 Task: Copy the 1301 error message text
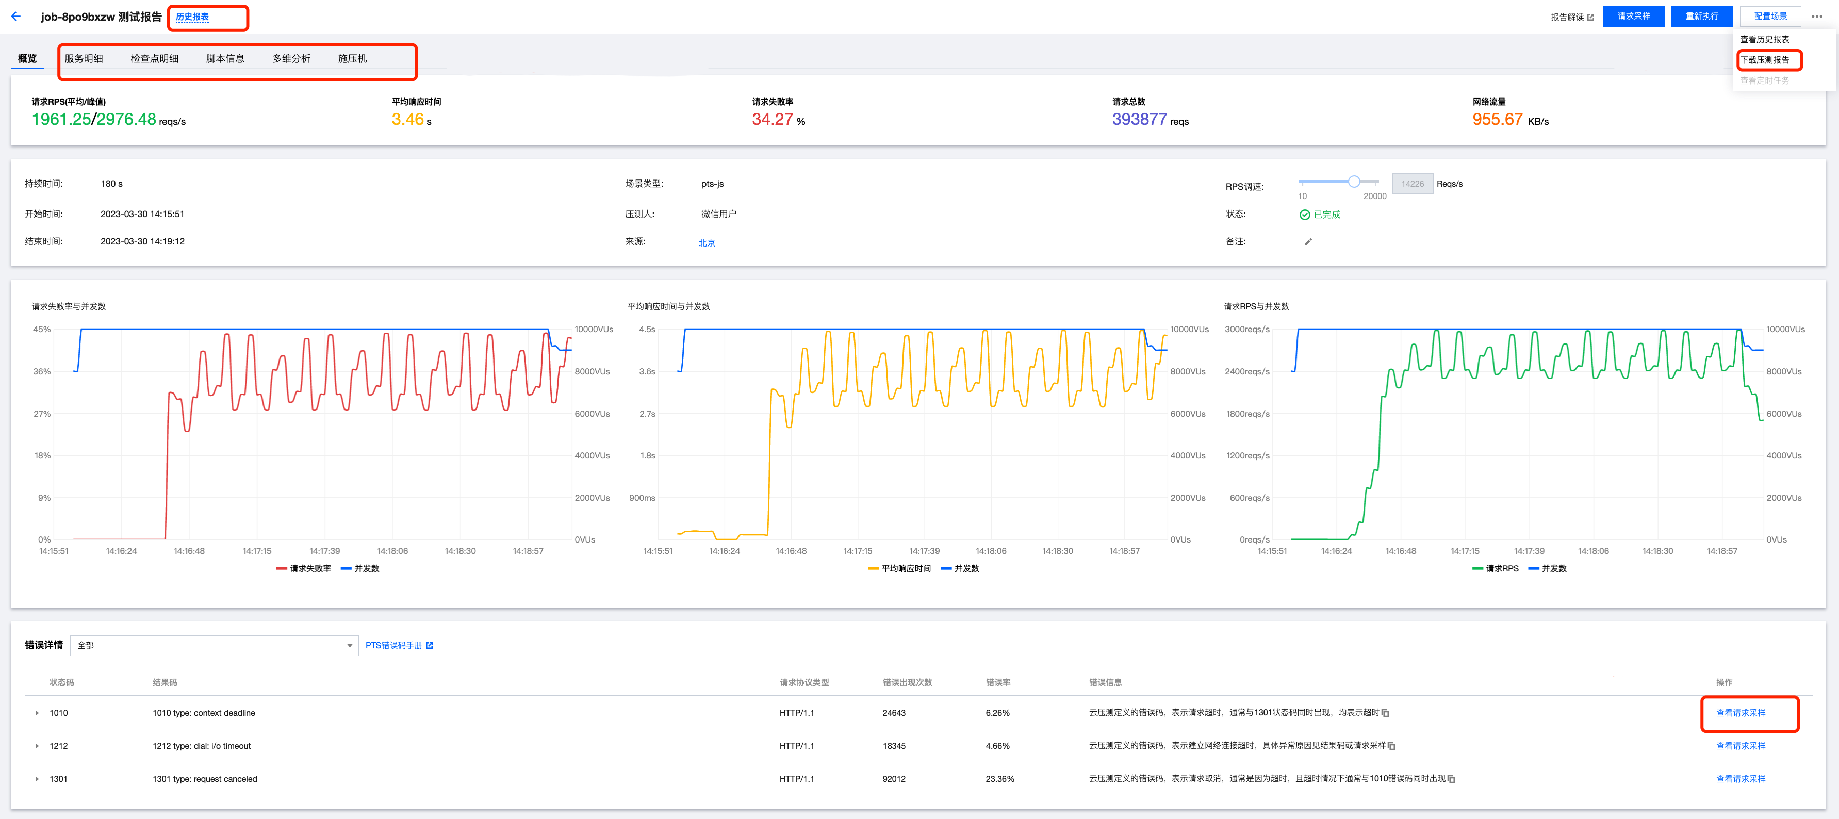pyautogui.click(x=1451, y=779)
